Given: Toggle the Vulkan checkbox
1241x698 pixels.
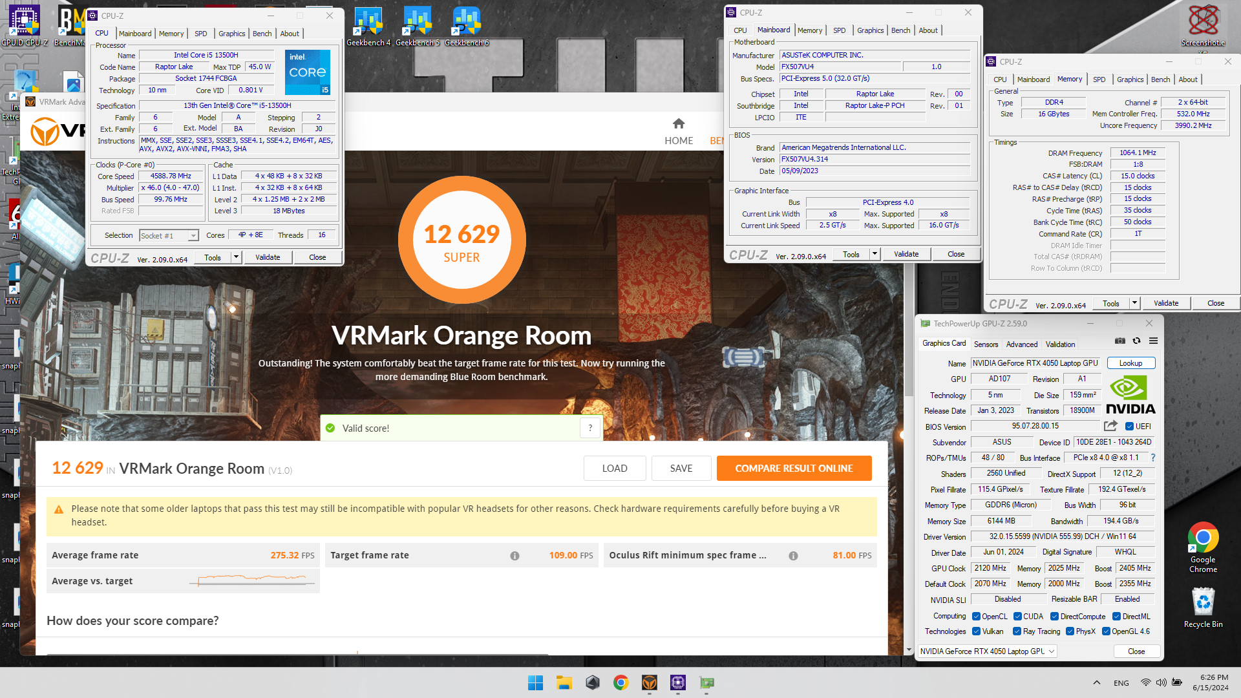Looking at the screenshot, I should coord(976,631).
